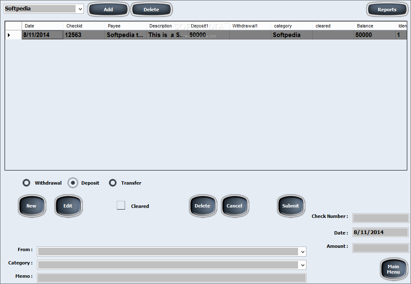Click the category cell 'Softpedia'

(x=292, y=35)
